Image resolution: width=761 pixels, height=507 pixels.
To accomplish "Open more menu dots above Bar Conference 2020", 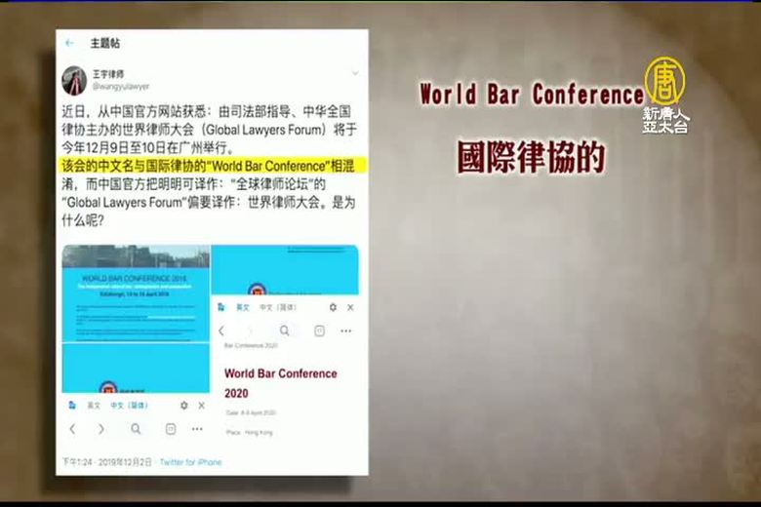I will tap(345, 331).
